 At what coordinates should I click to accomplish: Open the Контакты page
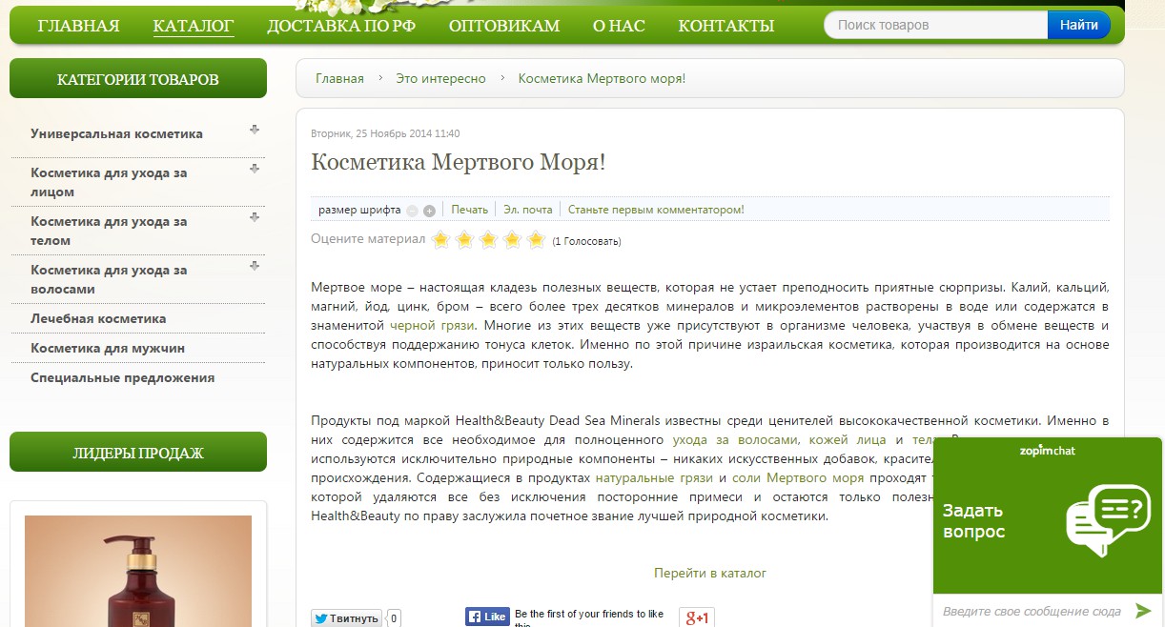point(726,26)
